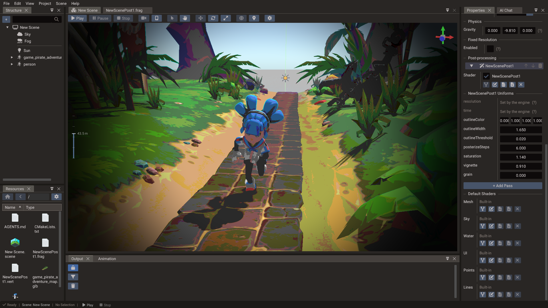This screenshot has height=308, width=548.
Task: Select the pointer selection tool
Action: [172, 18]
